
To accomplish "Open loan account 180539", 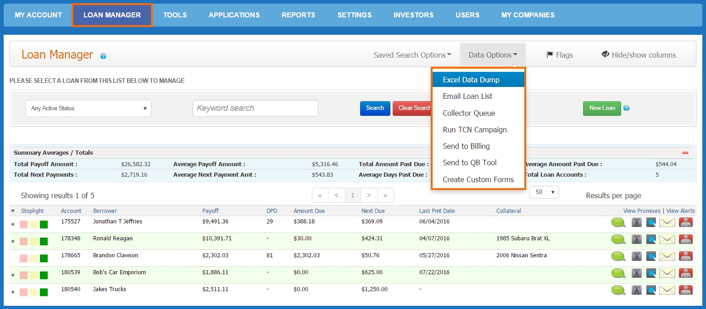I will point(71,272).
